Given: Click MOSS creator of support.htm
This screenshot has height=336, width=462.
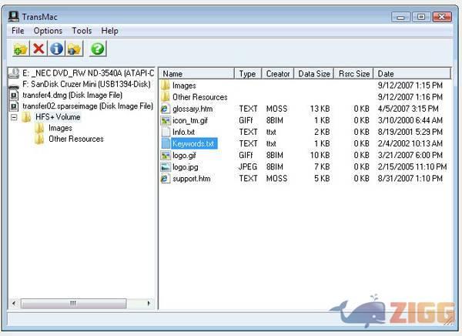Looking at the screenshot, I should click(276, 179).
